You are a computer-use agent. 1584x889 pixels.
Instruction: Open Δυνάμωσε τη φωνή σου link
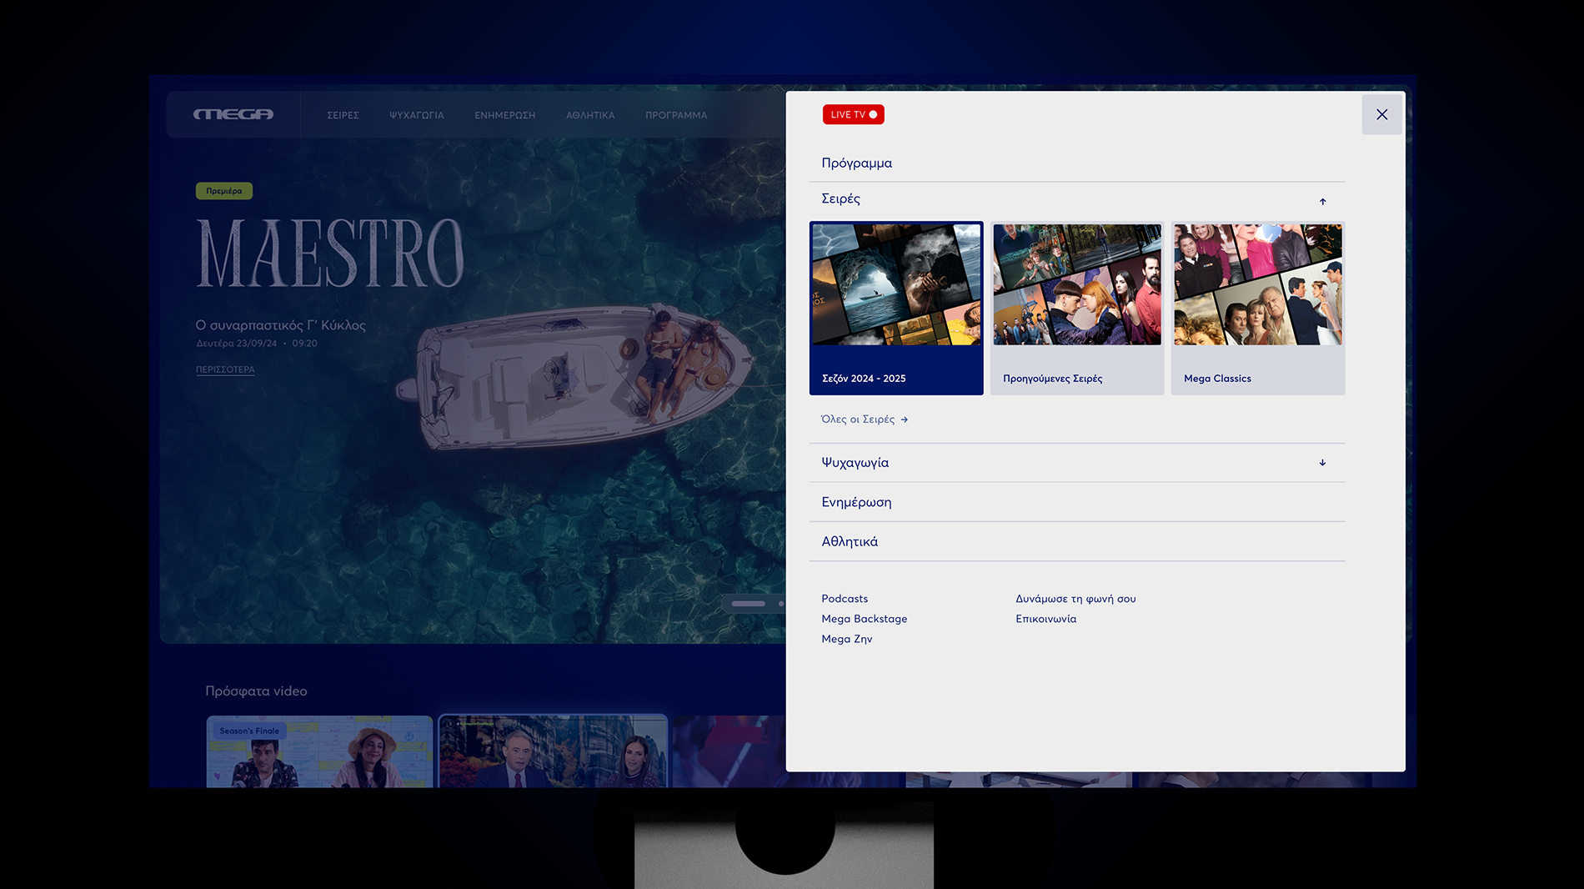coord(1075,599)
